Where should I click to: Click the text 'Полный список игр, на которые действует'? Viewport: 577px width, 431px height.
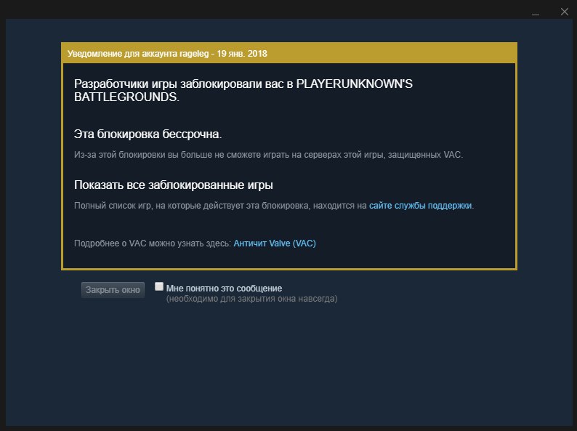pos(159,206)
